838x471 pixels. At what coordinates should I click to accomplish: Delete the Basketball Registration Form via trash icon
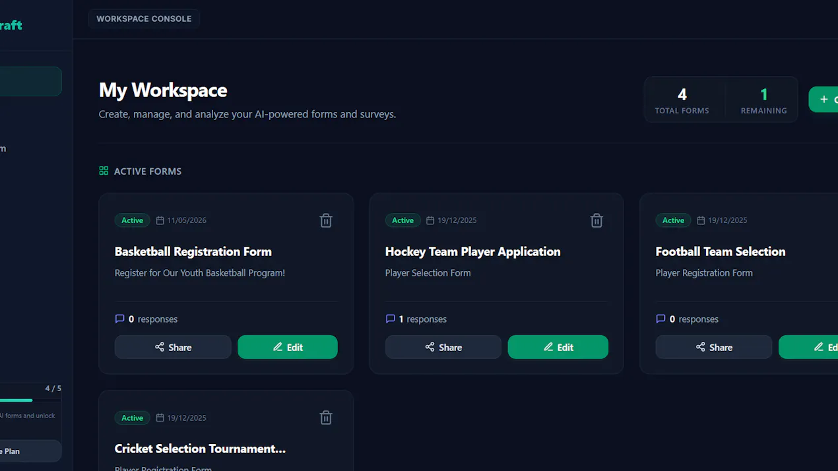pyautogui.click(x=326, y=220)
